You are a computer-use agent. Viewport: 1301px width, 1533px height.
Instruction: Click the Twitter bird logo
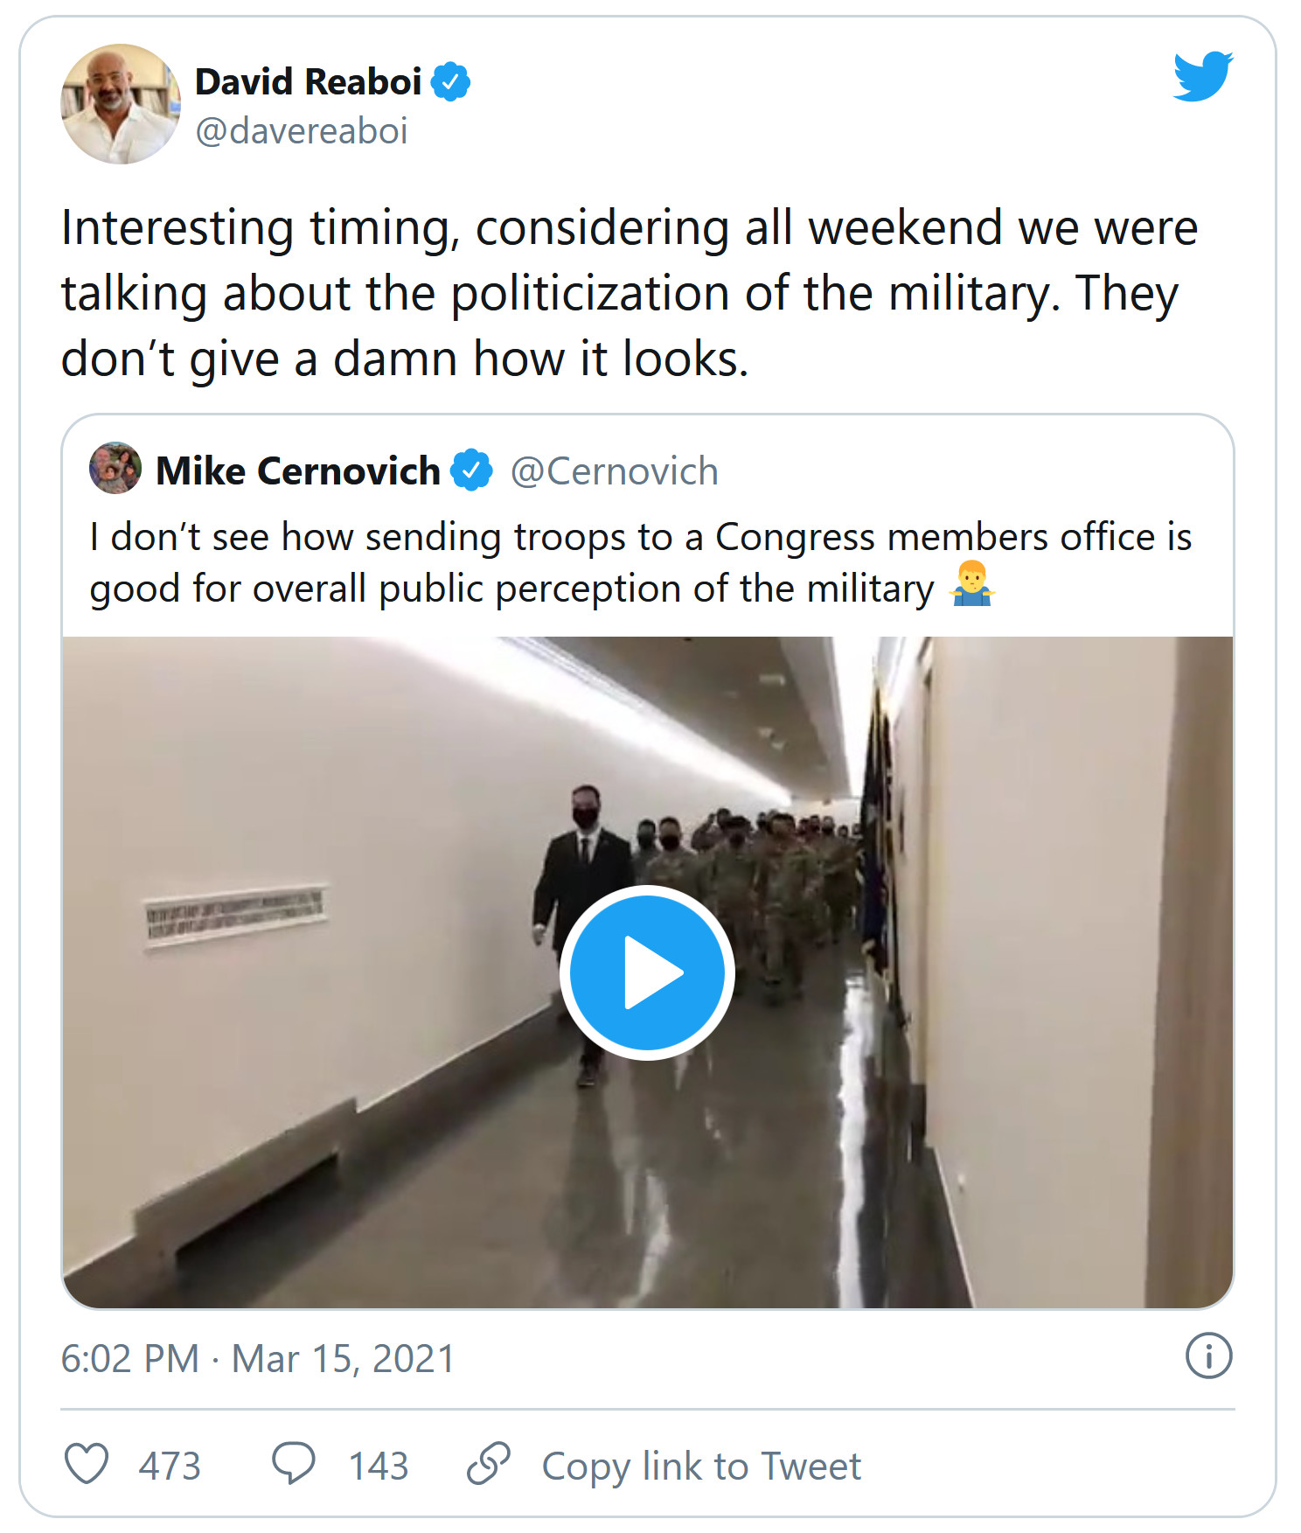(x=1202, y=76)
